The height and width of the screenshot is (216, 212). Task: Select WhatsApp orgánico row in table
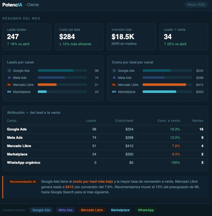click(105, 162)
